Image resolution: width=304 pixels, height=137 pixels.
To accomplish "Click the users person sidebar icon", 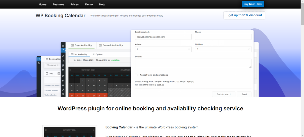I will coord(63,85).
